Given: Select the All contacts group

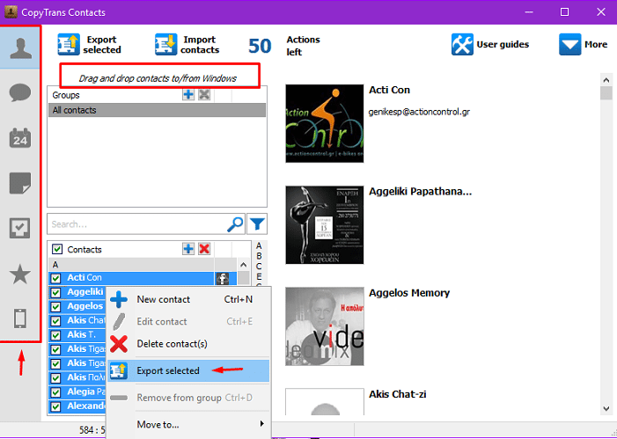Looking at the screenshot, I should coord(157,110).
